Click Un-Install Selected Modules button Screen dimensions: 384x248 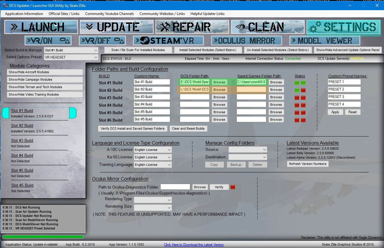pyautogui.click(x=278, y=50)
